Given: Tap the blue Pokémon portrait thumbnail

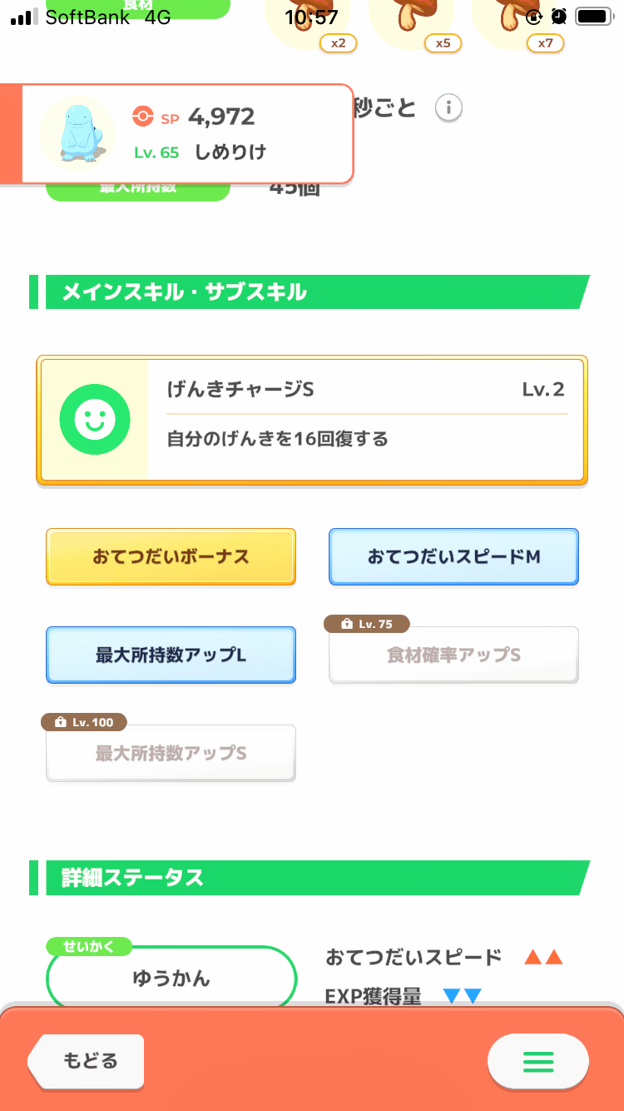Looking at the screenshot, I should 77,132.
